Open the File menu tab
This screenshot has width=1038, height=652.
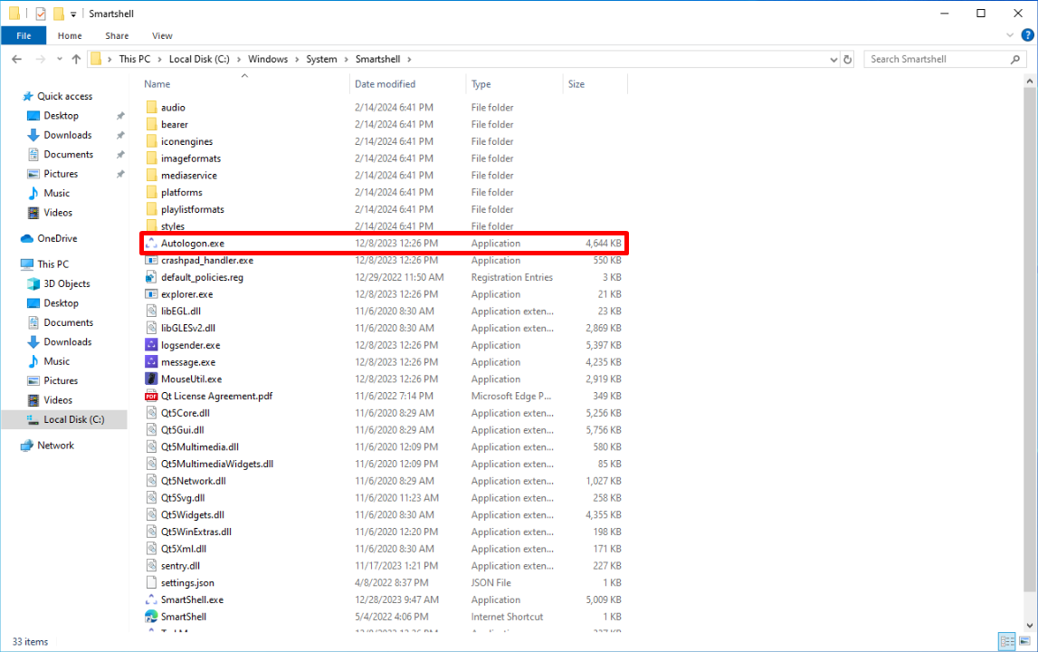click(24, 36)
